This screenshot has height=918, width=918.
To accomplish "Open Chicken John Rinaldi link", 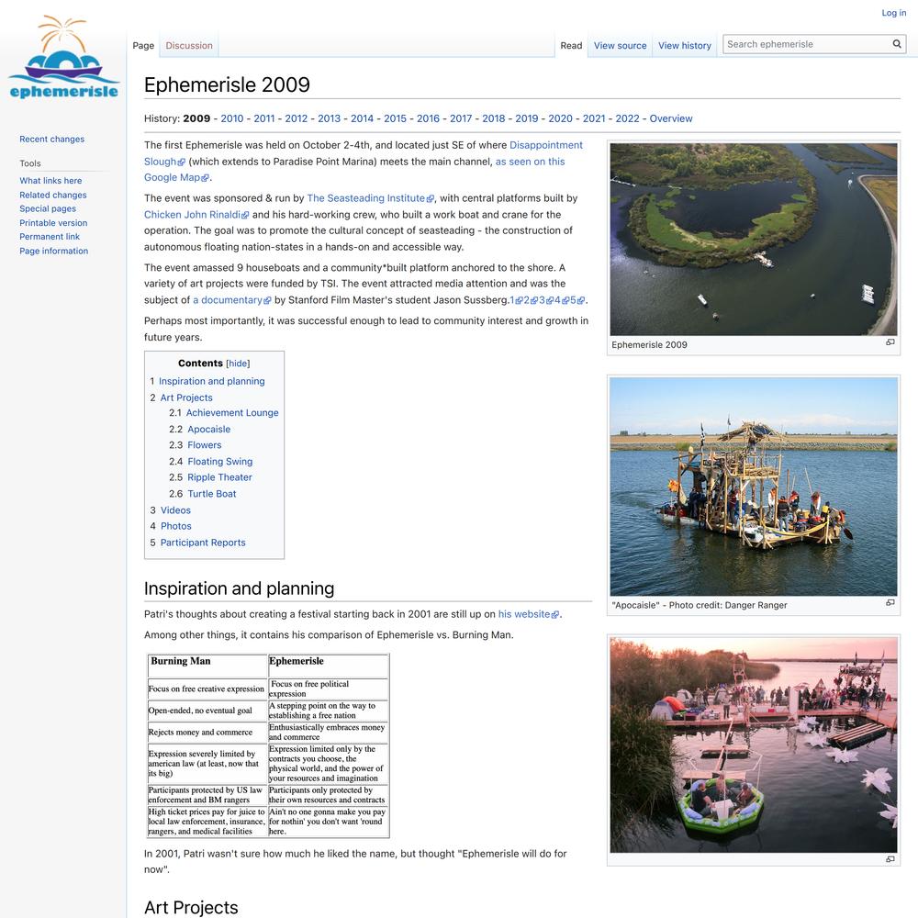I will (x=196, y=215).
